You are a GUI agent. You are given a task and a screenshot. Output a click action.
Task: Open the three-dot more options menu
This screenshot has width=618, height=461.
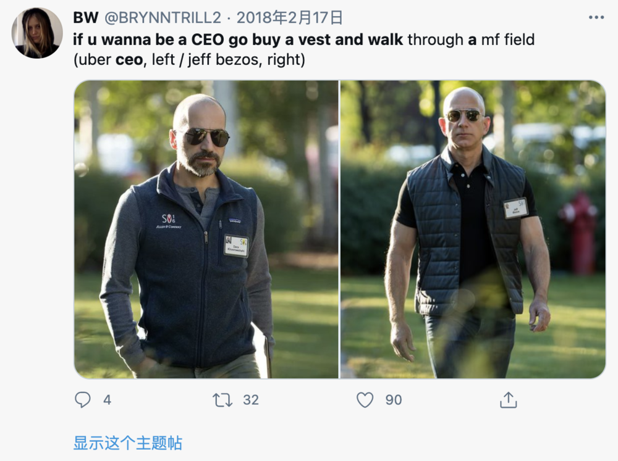(596, 17)
